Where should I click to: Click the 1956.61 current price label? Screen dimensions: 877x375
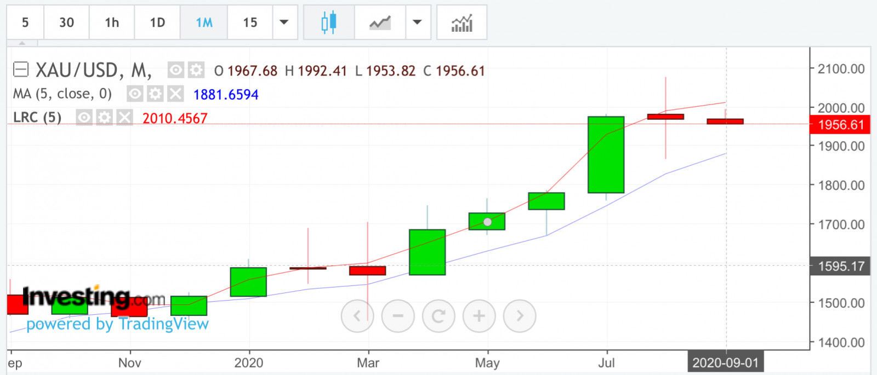point(840,125)
